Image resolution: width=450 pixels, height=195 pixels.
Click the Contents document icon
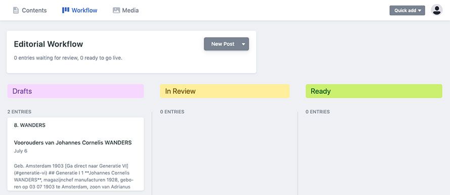(16, 10)
